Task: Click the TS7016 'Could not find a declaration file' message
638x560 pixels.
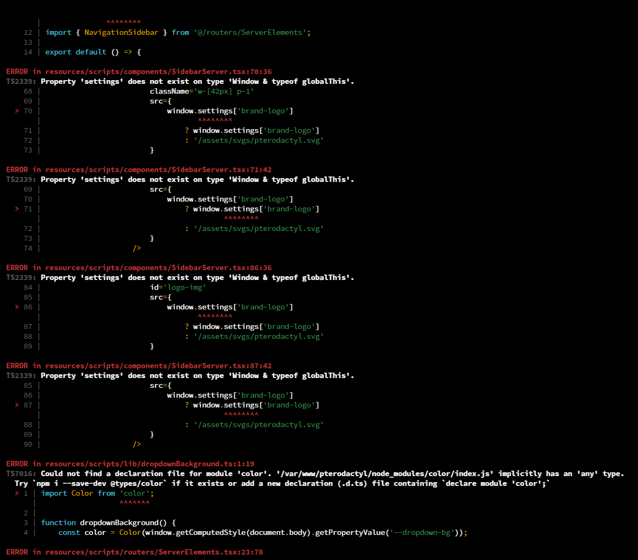Action: [x=315, y=474]
